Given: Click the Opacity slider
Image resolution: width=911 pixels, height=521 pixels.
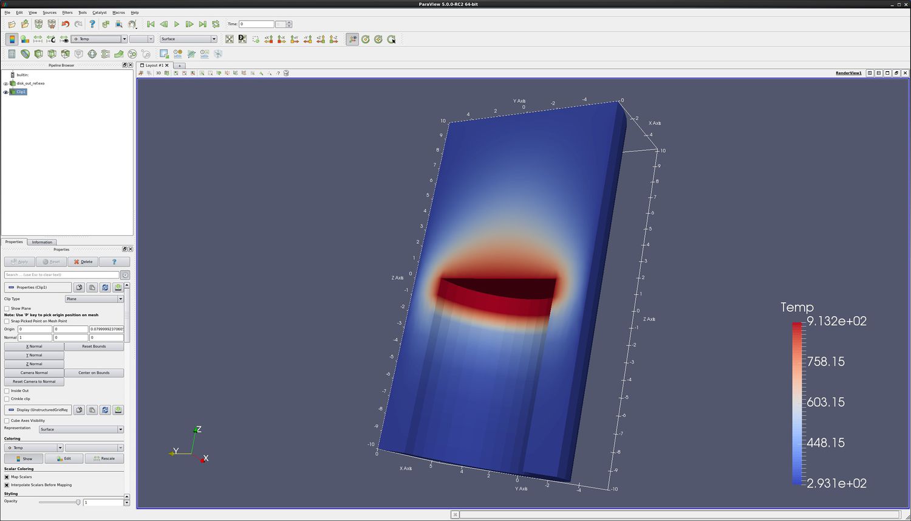Looking at the screenshot, I should point(60,502).
